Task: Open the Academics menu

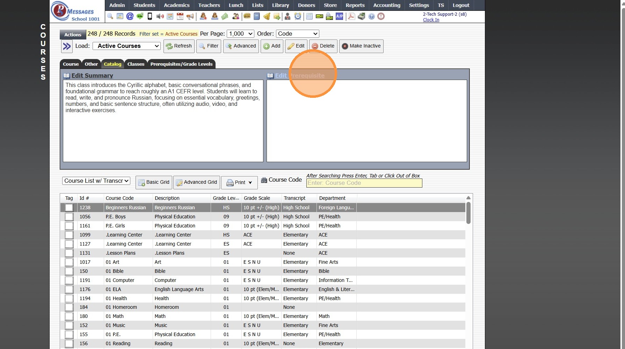Action: point(177,5)
